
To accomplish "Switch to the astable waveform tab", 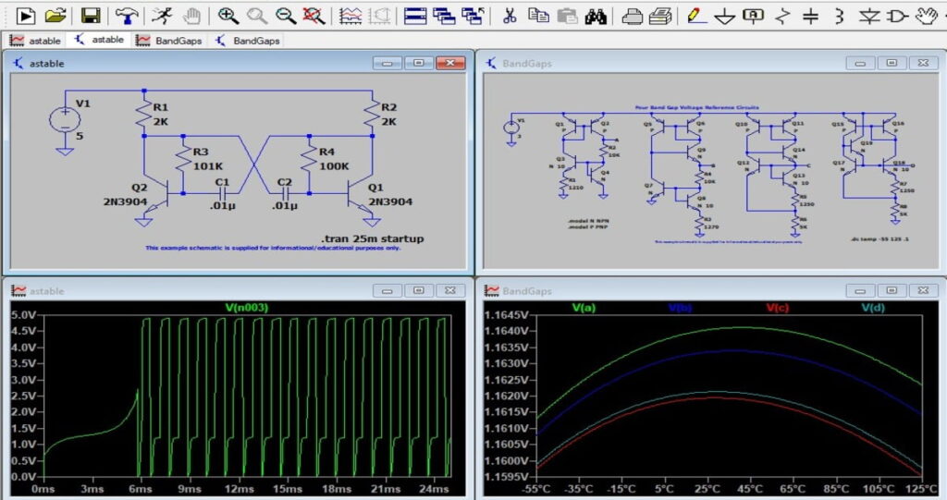I will [x=35, y=41].
